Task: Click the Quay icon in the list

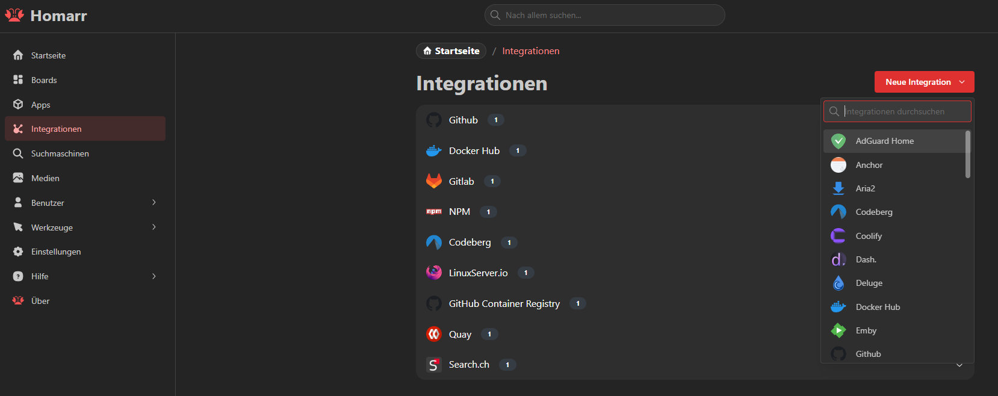Action: click(x=433, y=334)
